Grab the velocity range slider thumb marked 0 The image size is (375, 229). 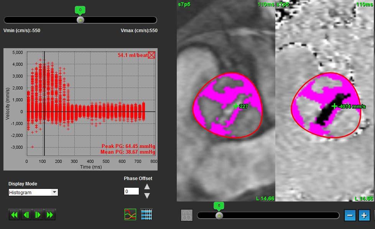[x=81, y=20]
